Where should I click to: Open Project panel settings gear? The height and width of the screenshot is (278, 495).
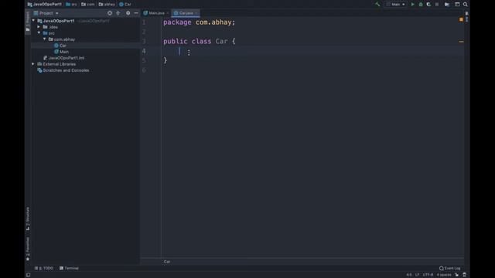(x=128, y=13)
